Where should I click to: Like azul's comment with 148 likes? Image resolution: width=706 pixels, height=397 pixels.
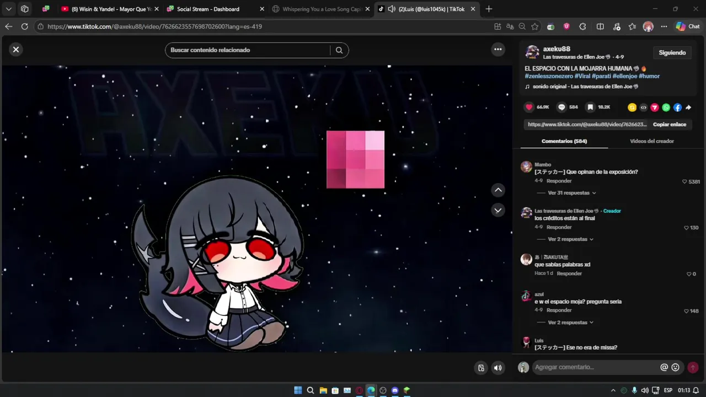pos(687,311)
